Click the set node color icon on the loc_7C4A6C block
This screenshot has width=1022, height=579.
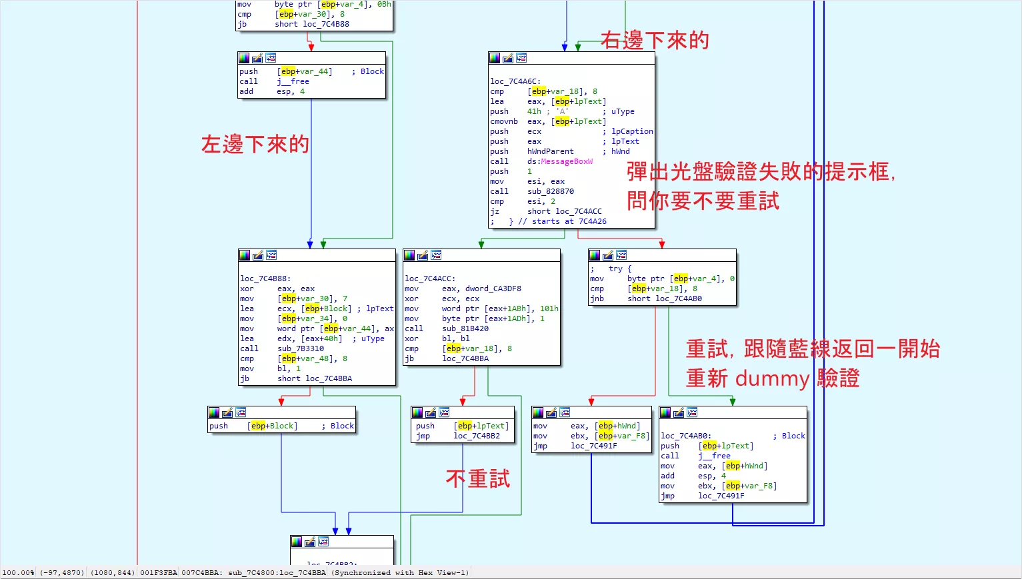pyautogui.click(x=495, y=58)
